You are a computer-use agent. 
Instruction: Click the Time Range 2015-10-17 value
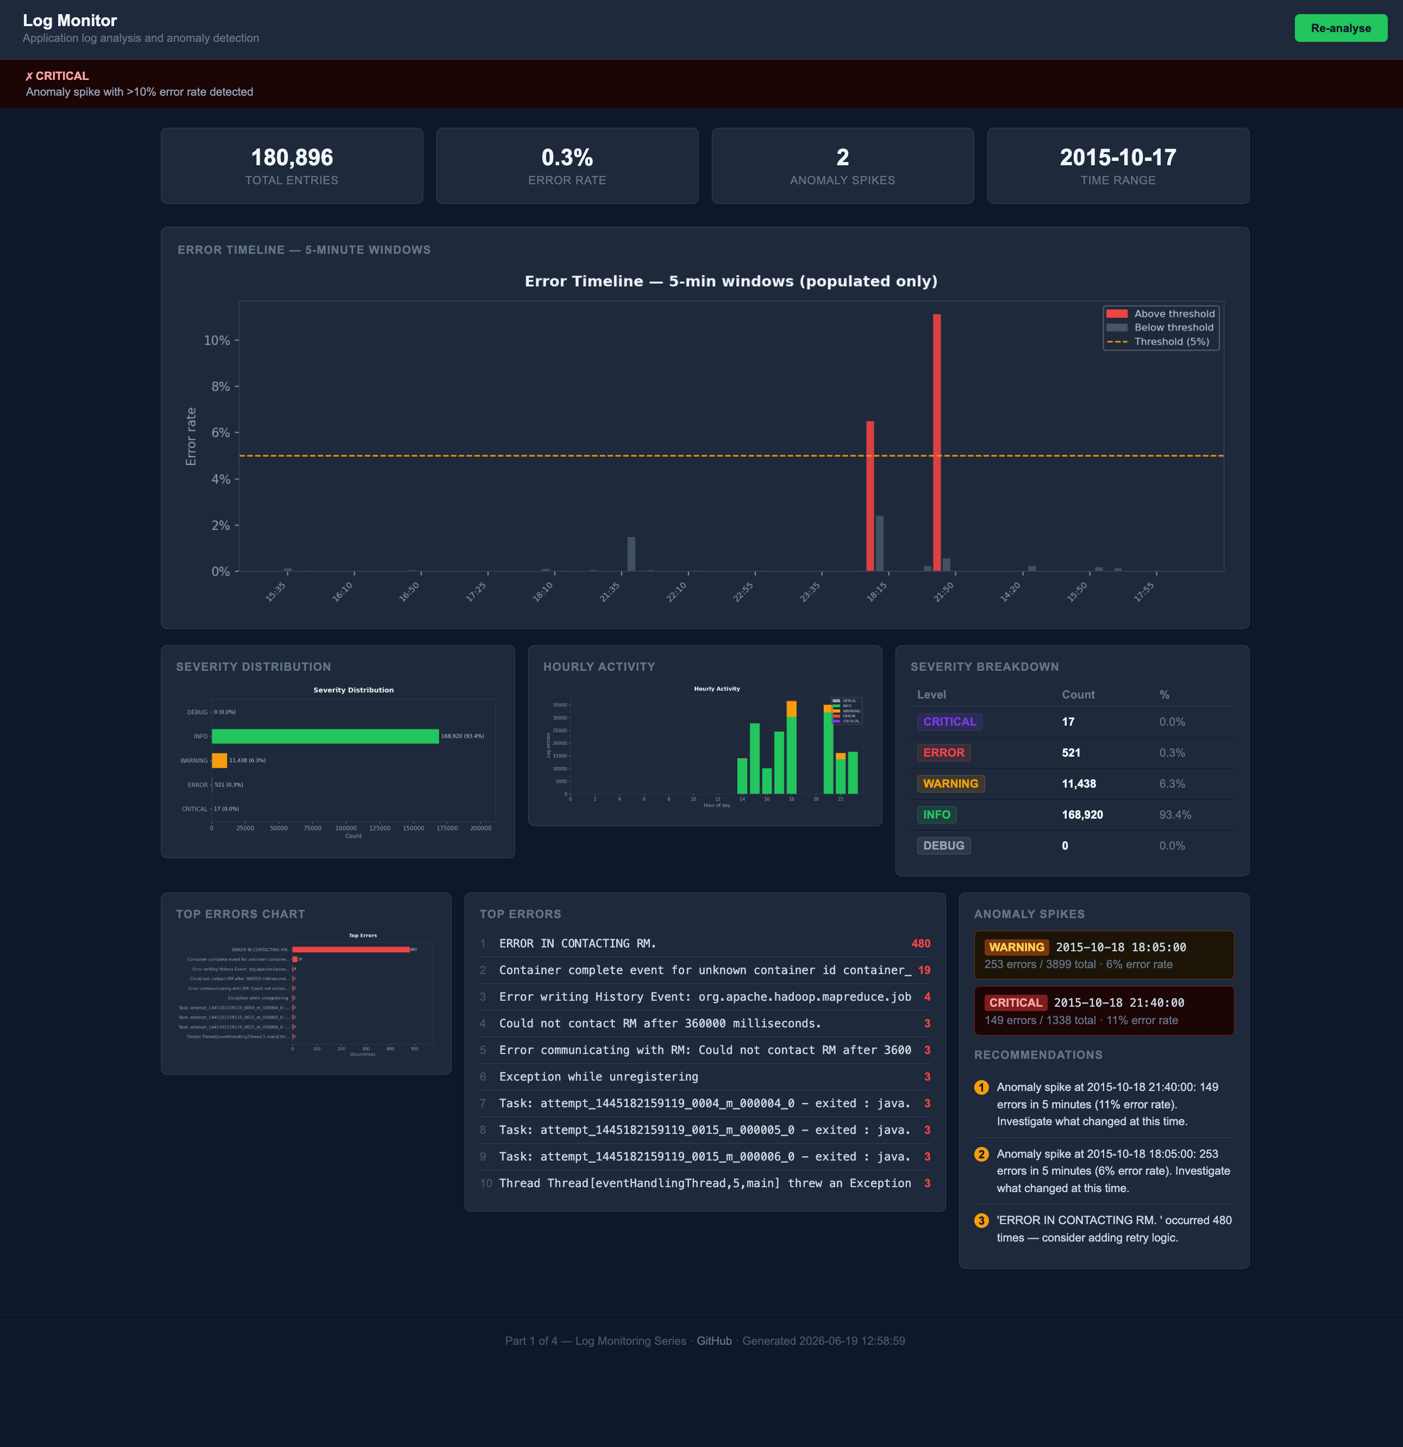coord(1117,157)
